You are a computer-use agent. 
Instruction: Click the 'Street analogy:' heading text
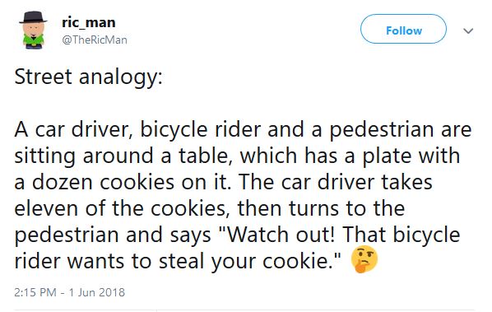point(89,77)
